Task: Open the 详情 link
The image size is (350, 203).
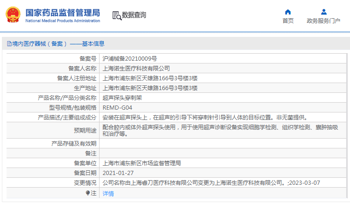Action: pyautogui.click(x=108, y=193)
